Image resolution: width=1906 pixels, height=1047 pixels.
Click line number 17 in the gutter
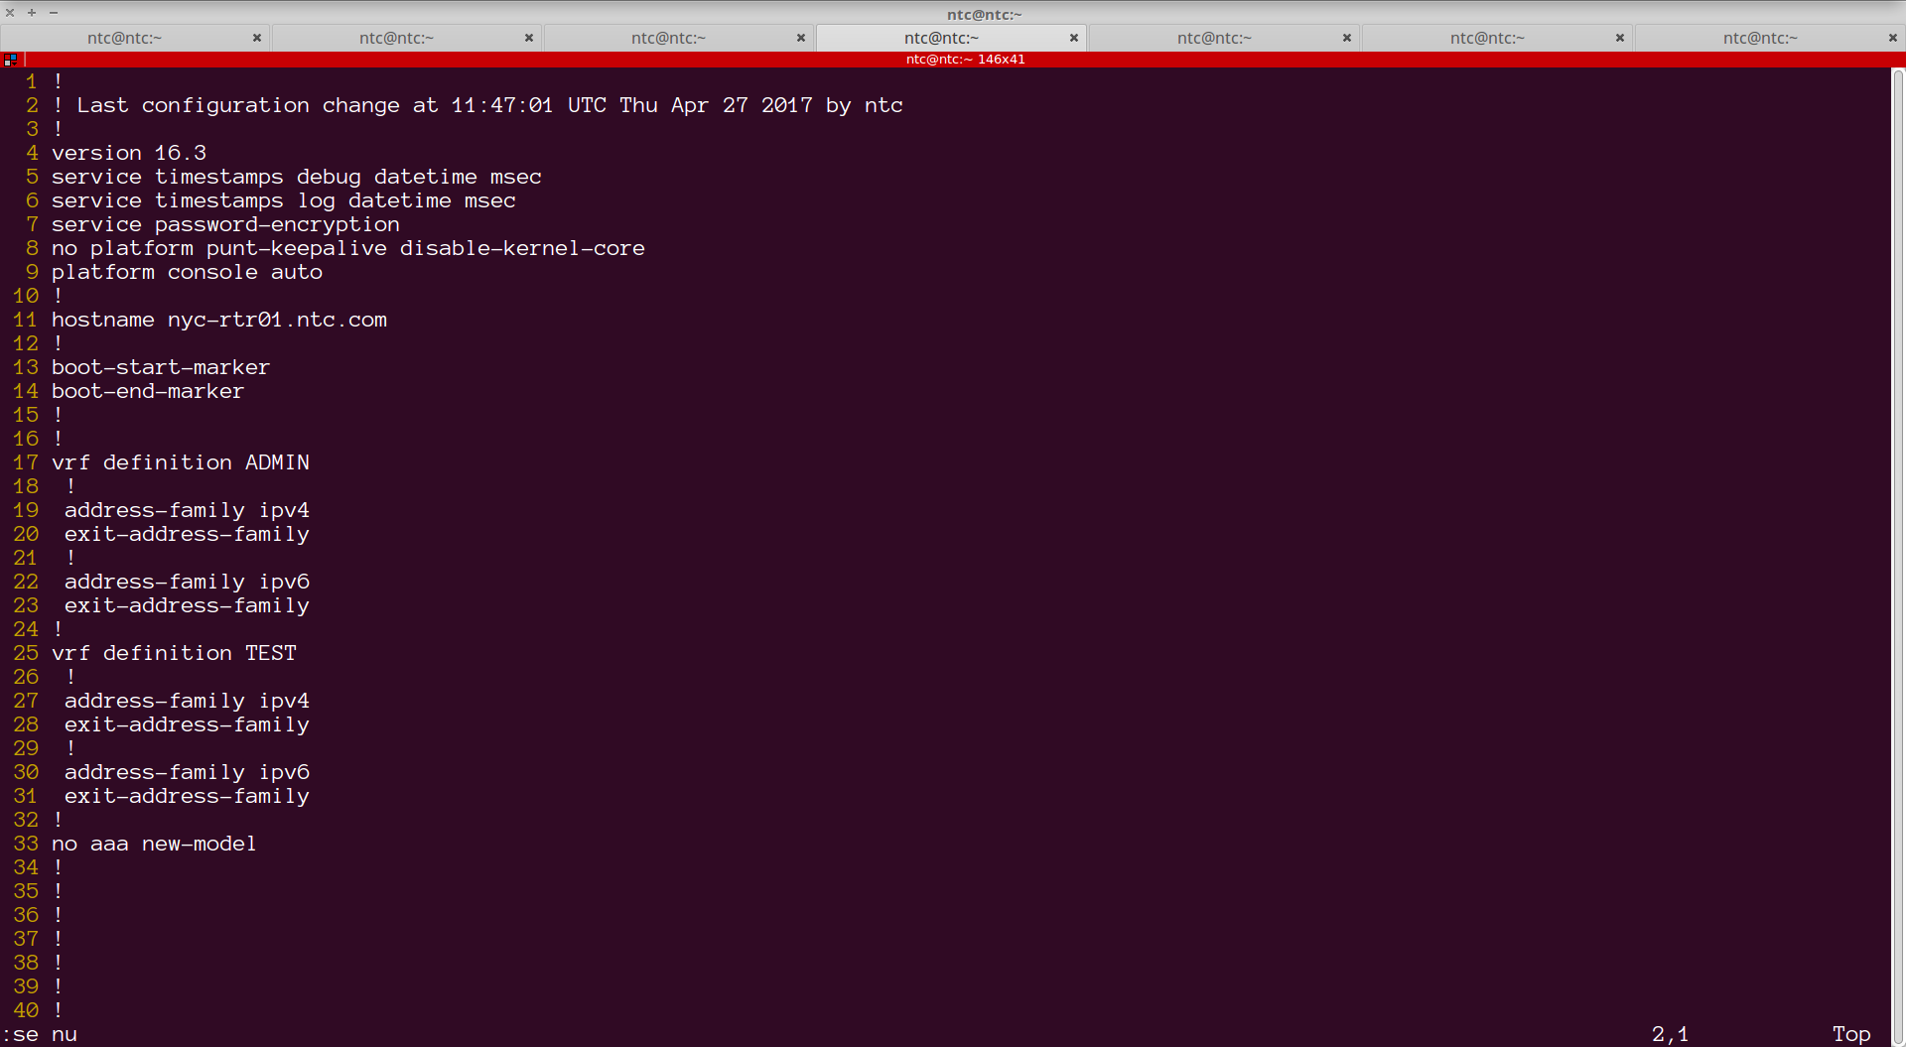click(25, 462)
